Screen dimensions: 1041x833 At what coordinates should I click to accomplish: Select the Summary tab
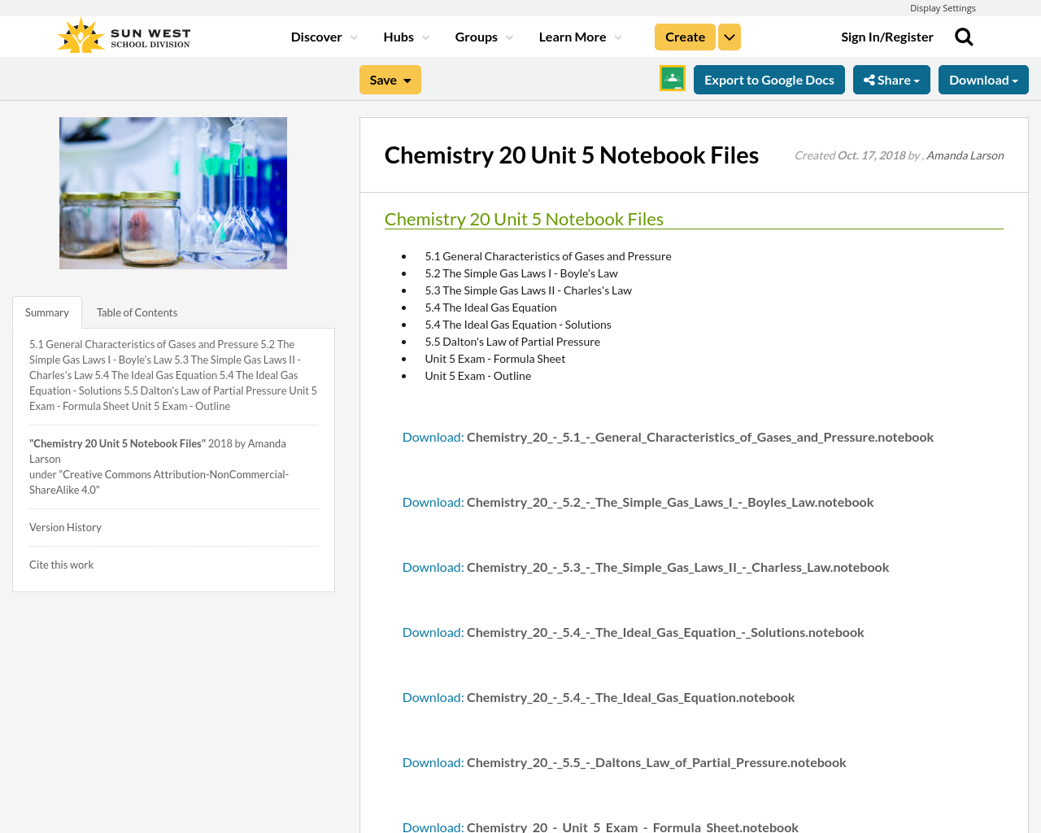[46, 311]
